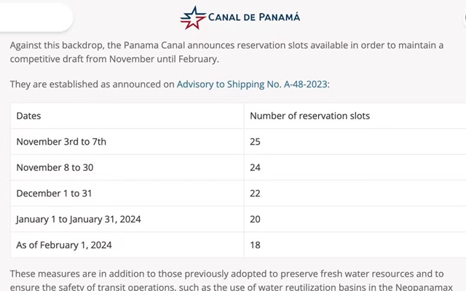
Task: Click the Number of reservation slots header
Action: coord(309,116)
